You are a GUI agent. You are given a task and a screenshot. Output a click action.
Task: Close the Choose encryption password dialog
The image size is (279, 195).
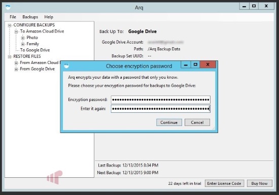point(207,64)
